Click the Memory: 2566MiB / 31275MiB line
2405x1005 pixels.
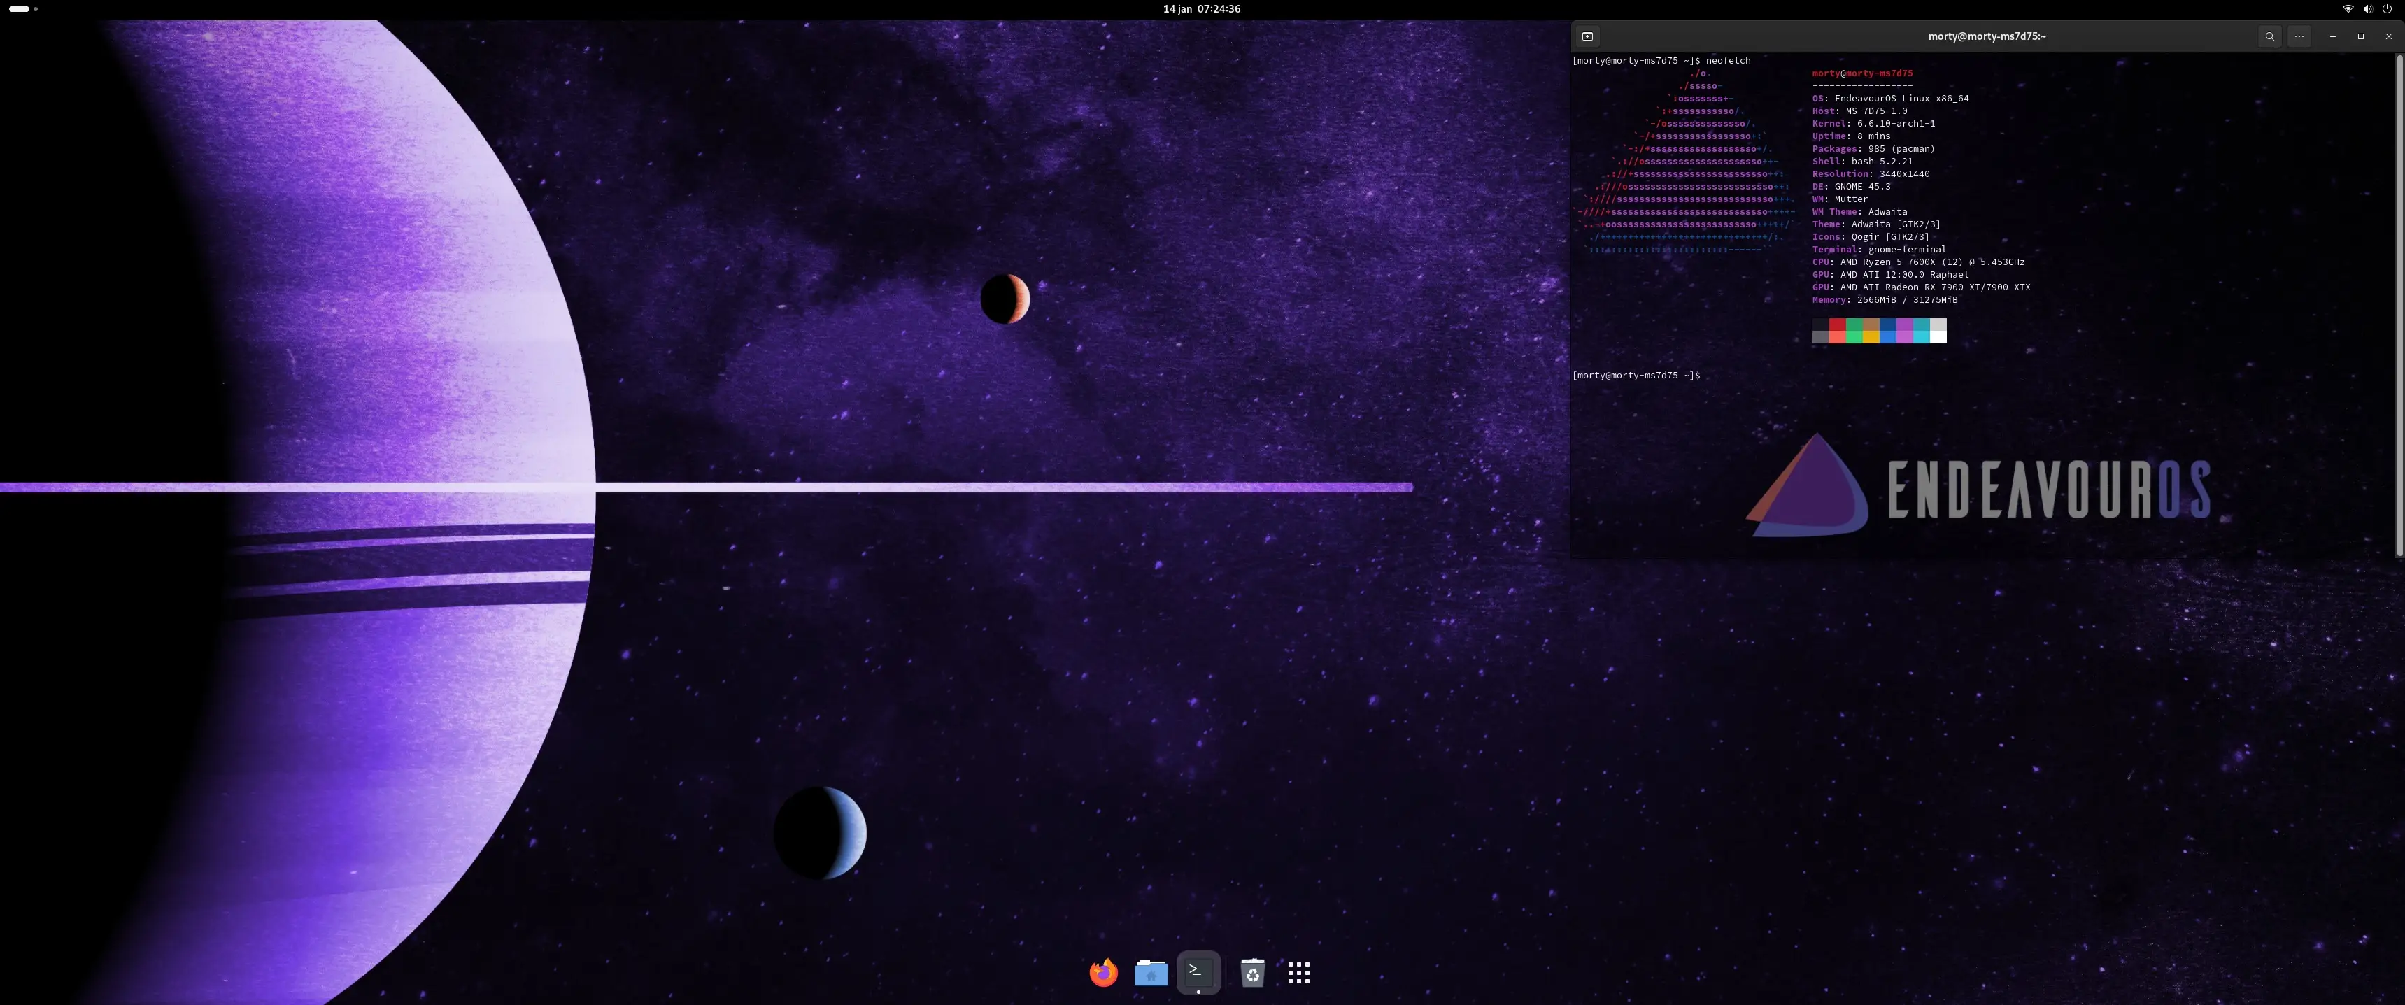pos(1885,299)
